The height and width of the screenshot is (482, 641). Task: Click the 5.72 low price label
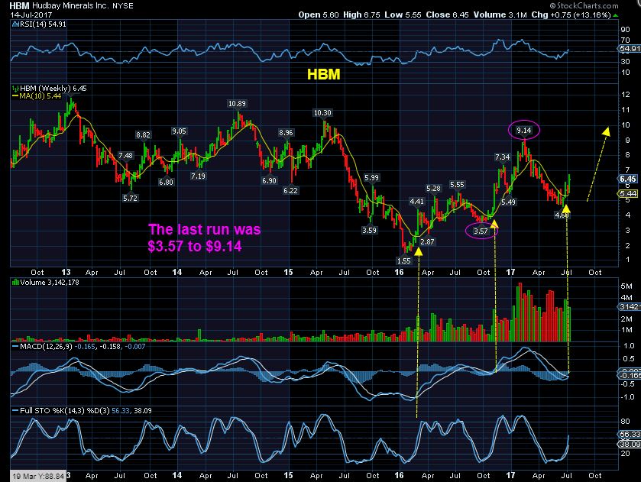130,199
